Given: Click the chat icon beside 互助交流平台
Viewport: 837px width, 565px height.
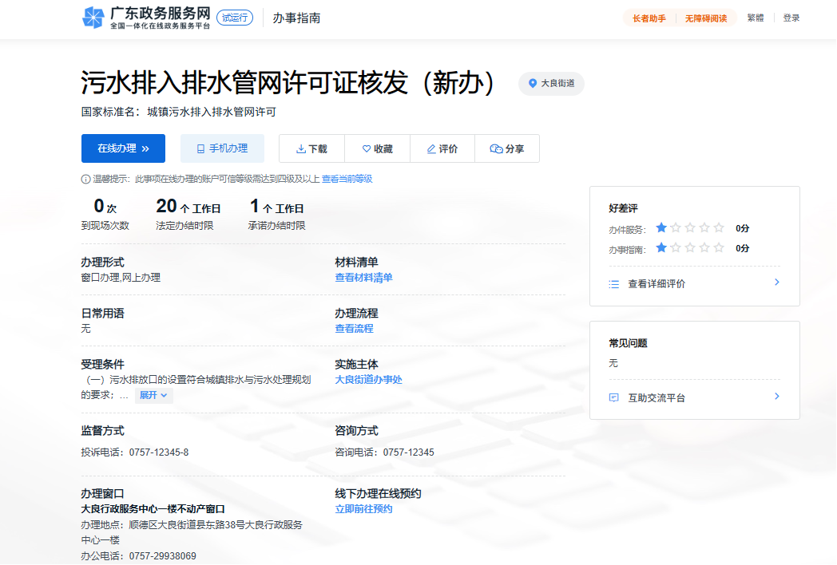Looking at the screenshot, I should click(x=614, y=397).
